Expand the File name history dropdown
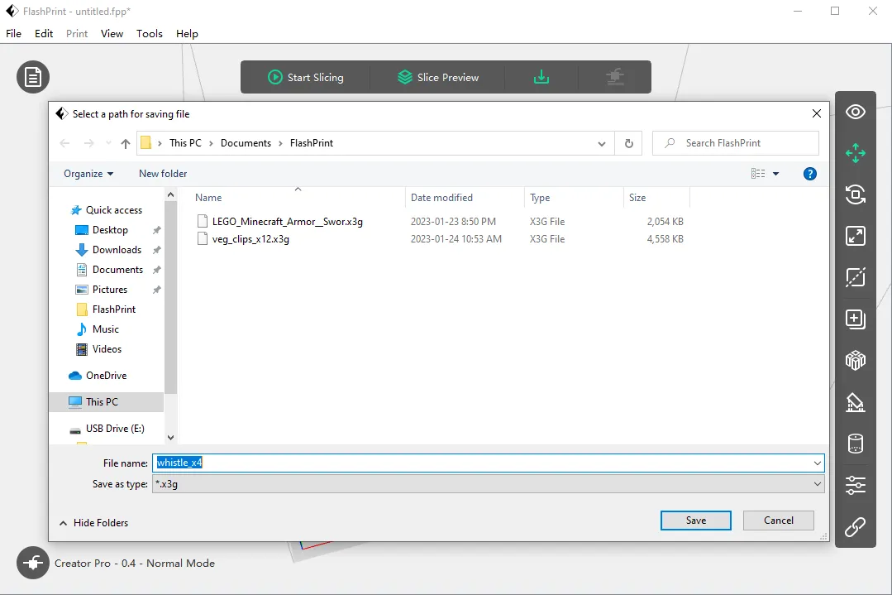Viewport: 892px width, 595px height. click(x=817, y=463)
